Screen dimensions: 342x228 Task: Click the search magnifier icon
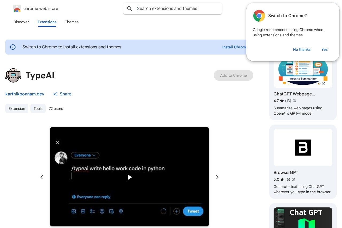(x=130, y=9)
